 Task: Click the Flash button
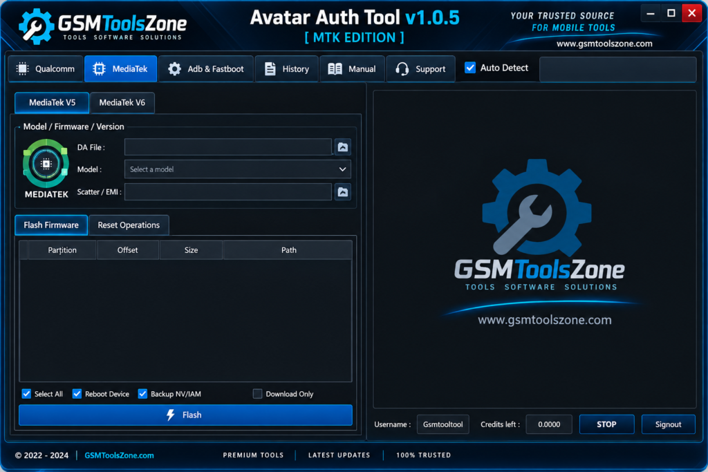[185, 415]
